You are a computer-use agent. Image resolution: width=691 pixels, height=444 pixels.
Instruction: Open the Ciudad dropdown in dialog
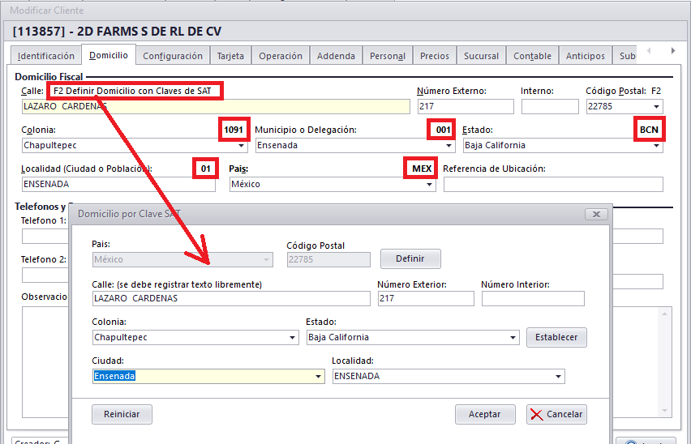tap(318, 377)
